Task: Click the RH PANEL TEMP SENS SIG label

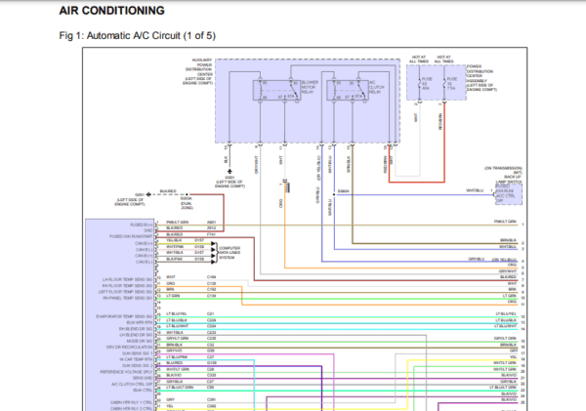Action: (128, 298)
